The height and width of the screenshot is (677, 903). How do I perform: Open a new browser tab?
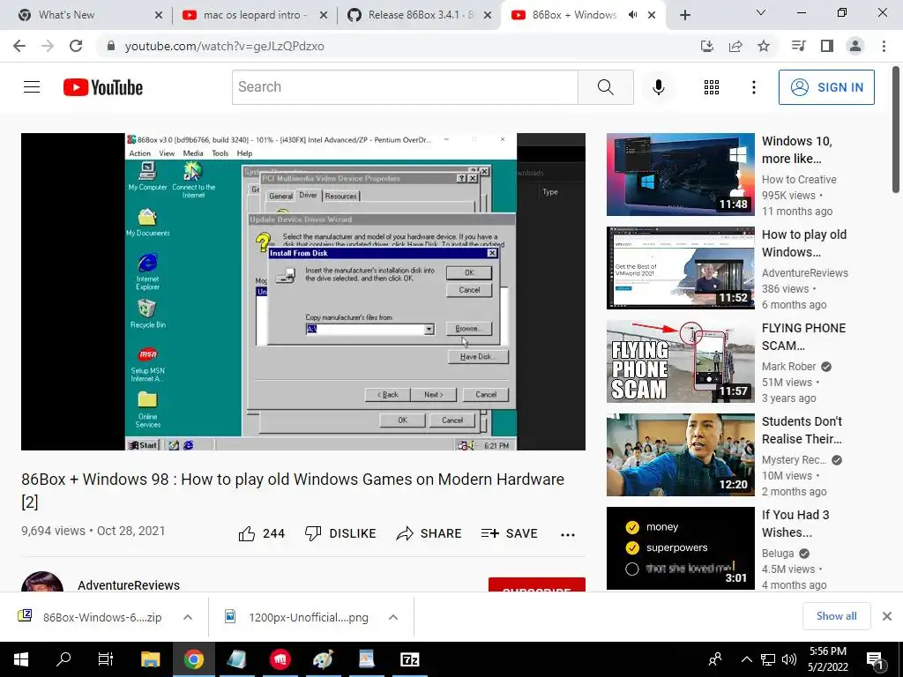(x=684, y=15)
